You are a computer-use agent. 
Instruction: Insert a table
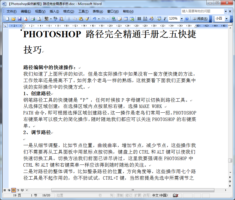(126, 19)
